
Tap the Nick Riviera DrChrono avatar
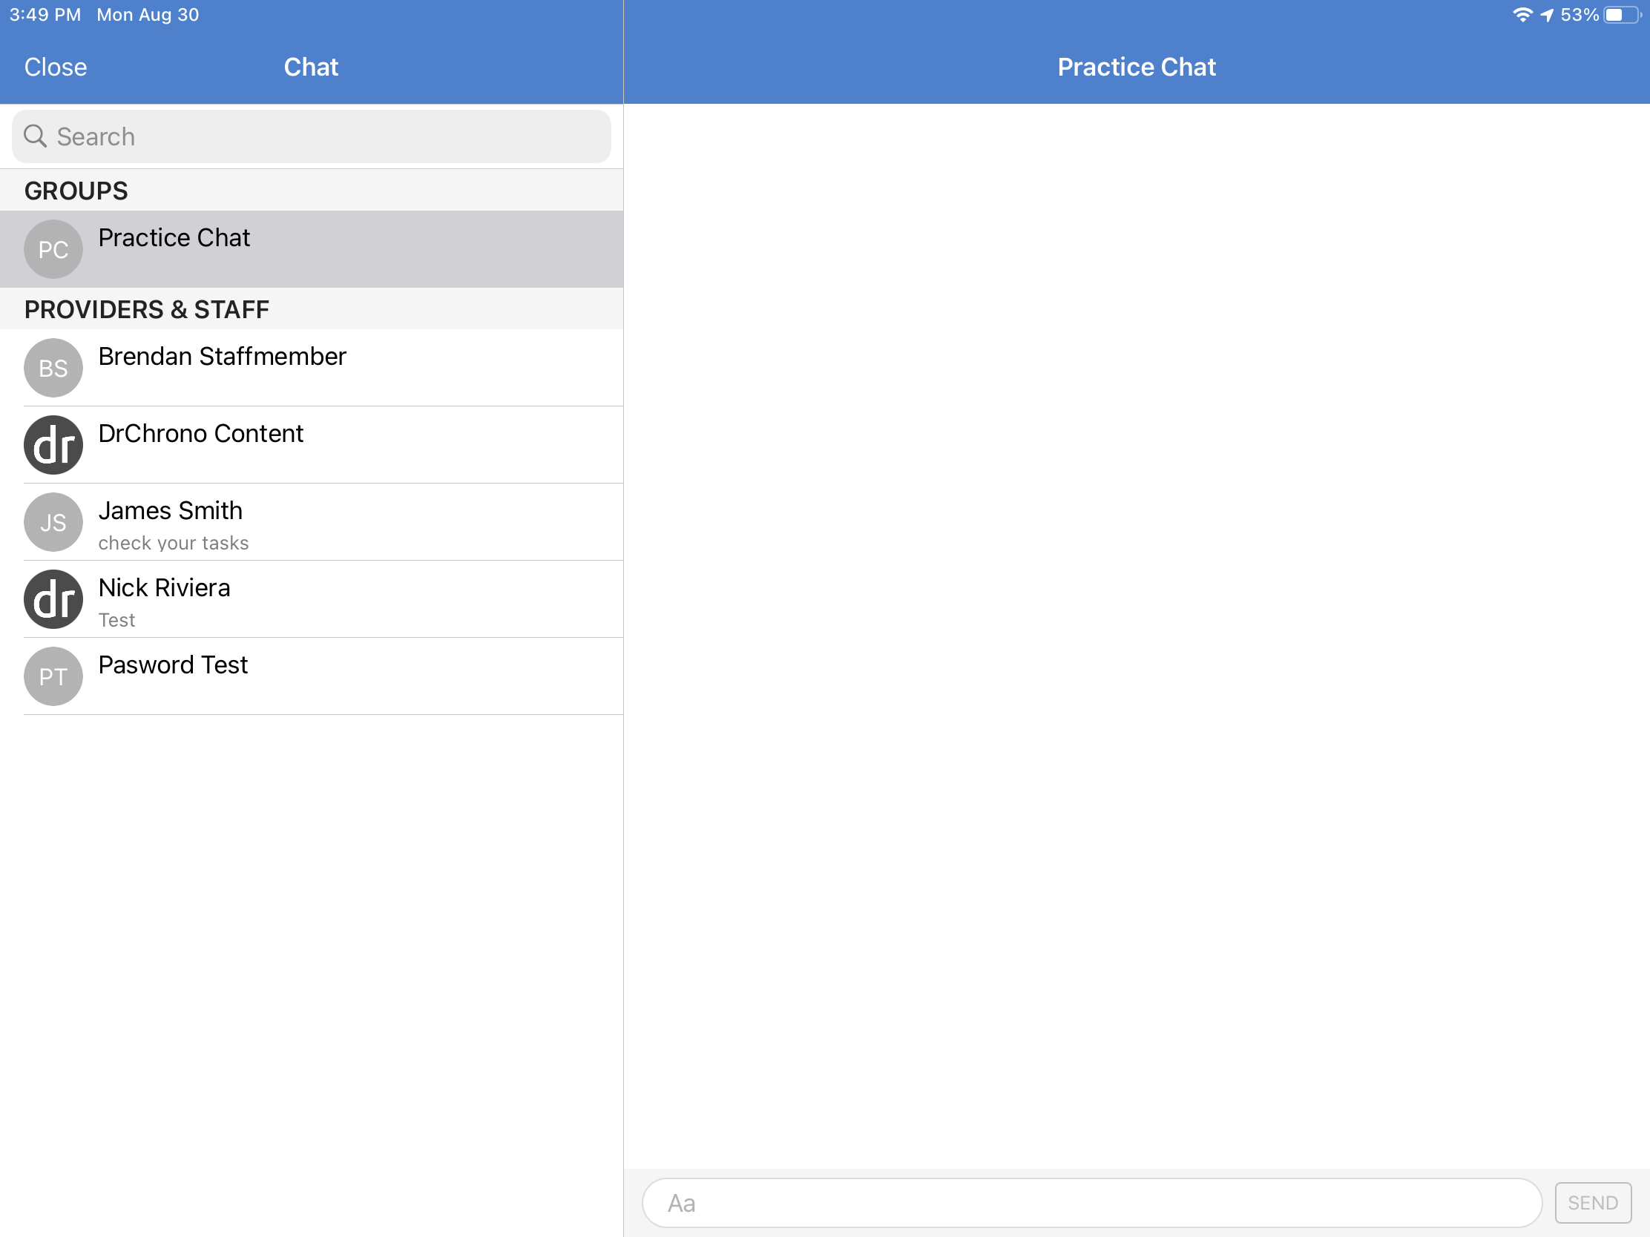coord(53,599)
